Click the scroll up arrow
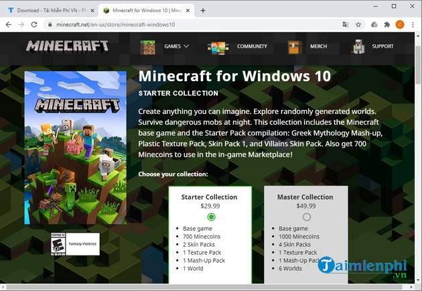This screenshot has height=291, width=422. click(x=418, y=36)
